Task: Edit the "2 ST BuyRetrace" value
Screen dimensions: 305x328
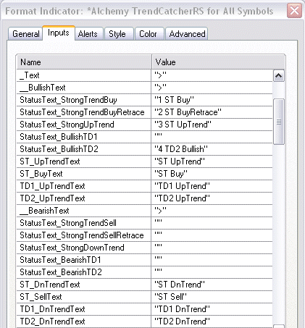Action: click(212, 112)
